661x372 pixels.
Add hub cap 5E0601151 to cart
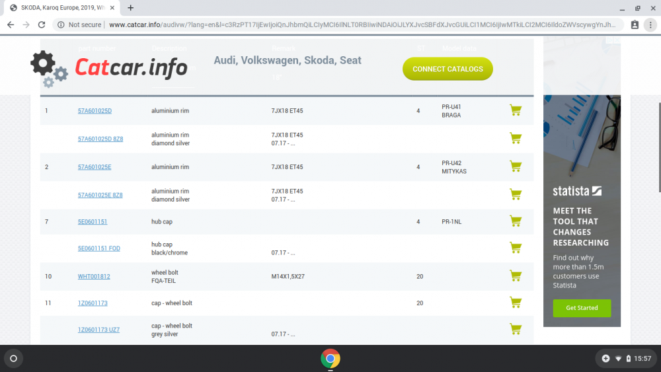point(516,221)
